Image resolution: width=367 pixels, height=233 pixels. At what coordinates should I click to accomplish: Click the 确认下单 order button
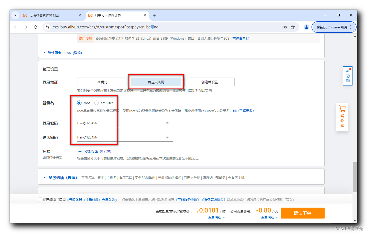tap(302, 213)
